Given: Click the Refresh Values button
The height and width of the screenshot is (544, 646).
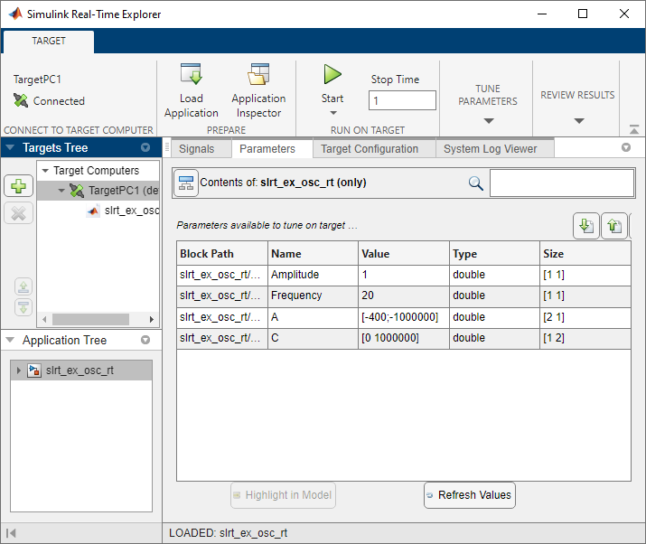Looking at the screenshot, I should (469, 495).
